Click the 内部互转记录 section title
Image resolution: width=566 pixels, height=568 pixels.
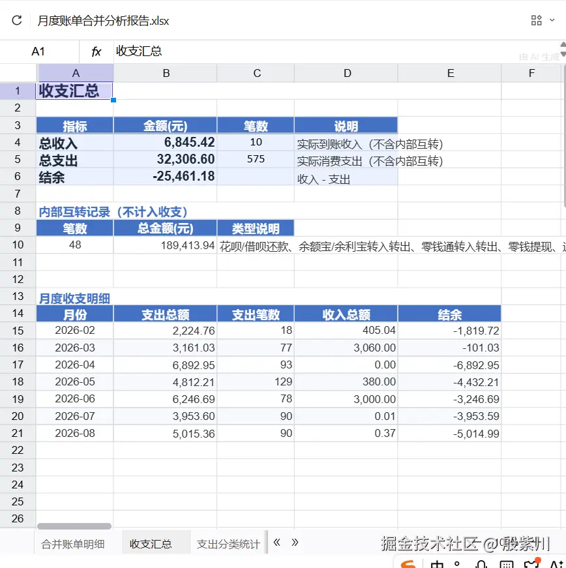tap(113, 211)
